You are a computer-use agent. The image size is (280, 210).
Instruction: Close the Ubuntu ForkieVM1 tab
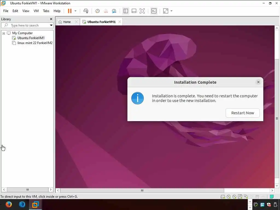[120, 22]
